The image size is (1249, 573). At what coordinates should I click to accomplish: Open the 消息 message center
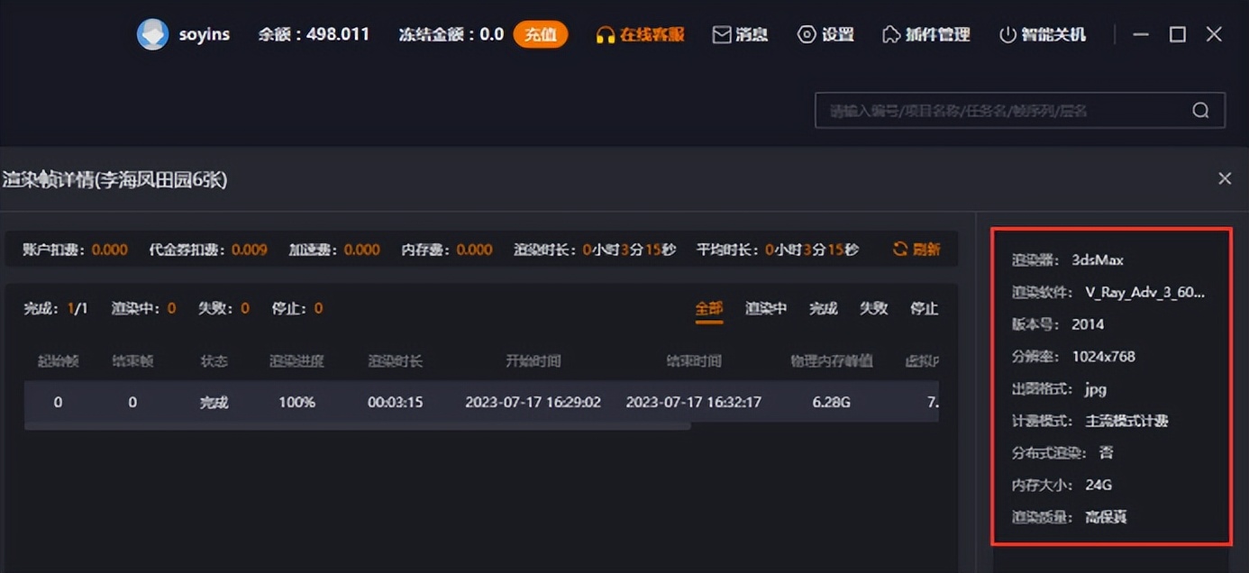coord(741,34)
